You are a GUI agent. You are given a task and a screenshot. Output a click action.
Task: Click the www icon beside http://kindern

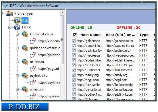tap(33, 41)
